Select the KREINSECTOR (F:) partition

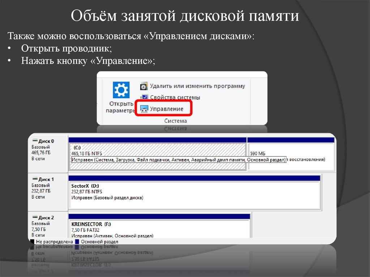pyautogui.click(x=159, y=227)
